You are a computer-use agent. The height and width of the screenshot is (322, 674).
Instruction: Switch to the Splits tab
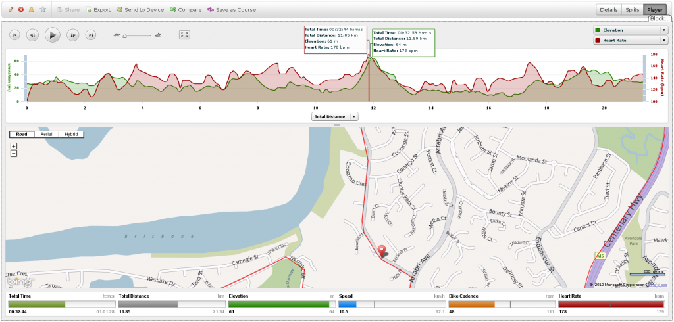pyautogui.click(x=633, y=10)
